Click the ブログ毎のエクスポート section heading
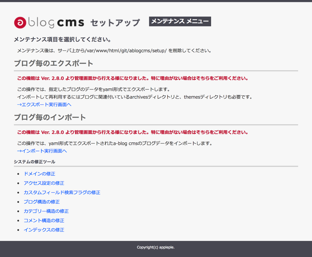Screen dimensions: 312x257 click(53, 63)
